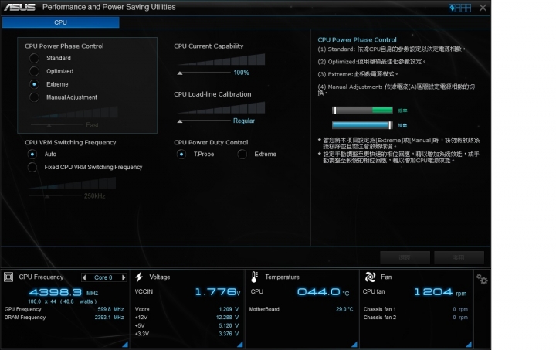556x350 pixels.
Task: Click the +3.3V 3.376 V value
Action: coord(229,334)
